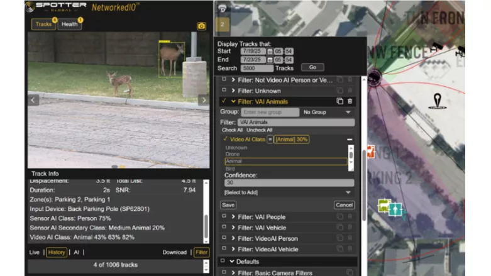Click the orange animal track marker on map
The image size is (491, 276).
pos(371,152)
